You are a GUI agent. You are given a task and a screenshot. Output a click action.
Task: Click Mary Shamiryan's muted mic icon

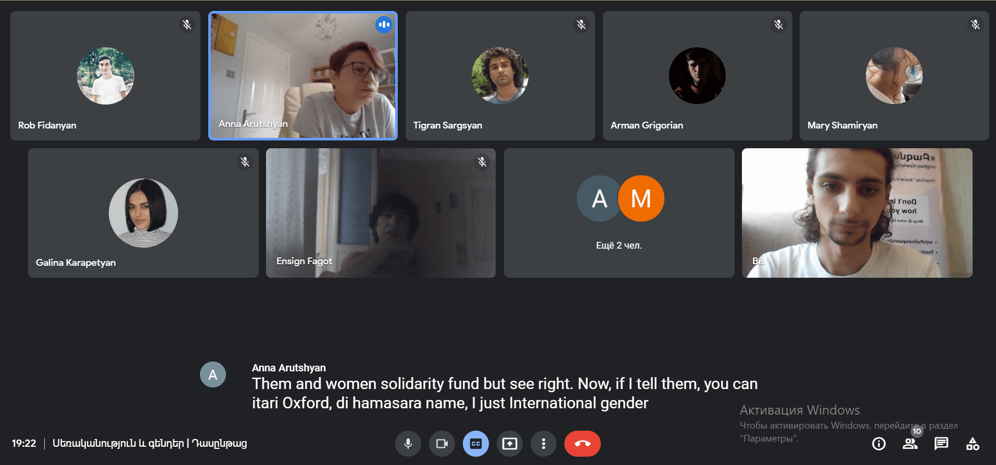pyautogui.click(x=976, y=24)
